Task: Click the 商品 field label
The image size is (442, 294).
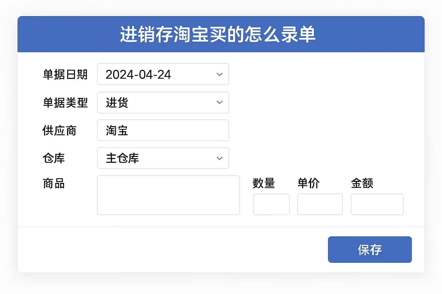Action: 54,183
